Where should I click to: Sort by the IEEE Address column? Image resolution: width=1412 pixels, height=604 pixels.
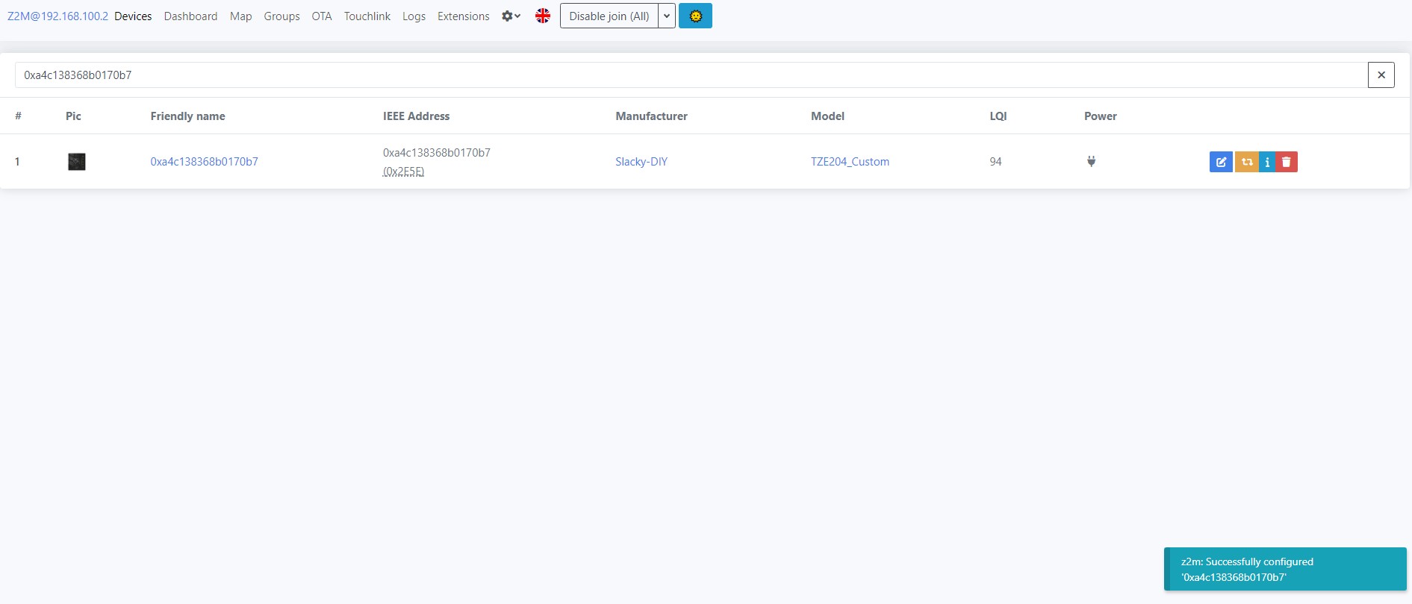[416, 116]
